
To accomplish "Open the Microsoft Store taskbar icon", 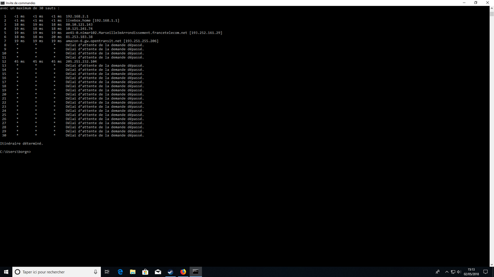I will pos(145,272).
